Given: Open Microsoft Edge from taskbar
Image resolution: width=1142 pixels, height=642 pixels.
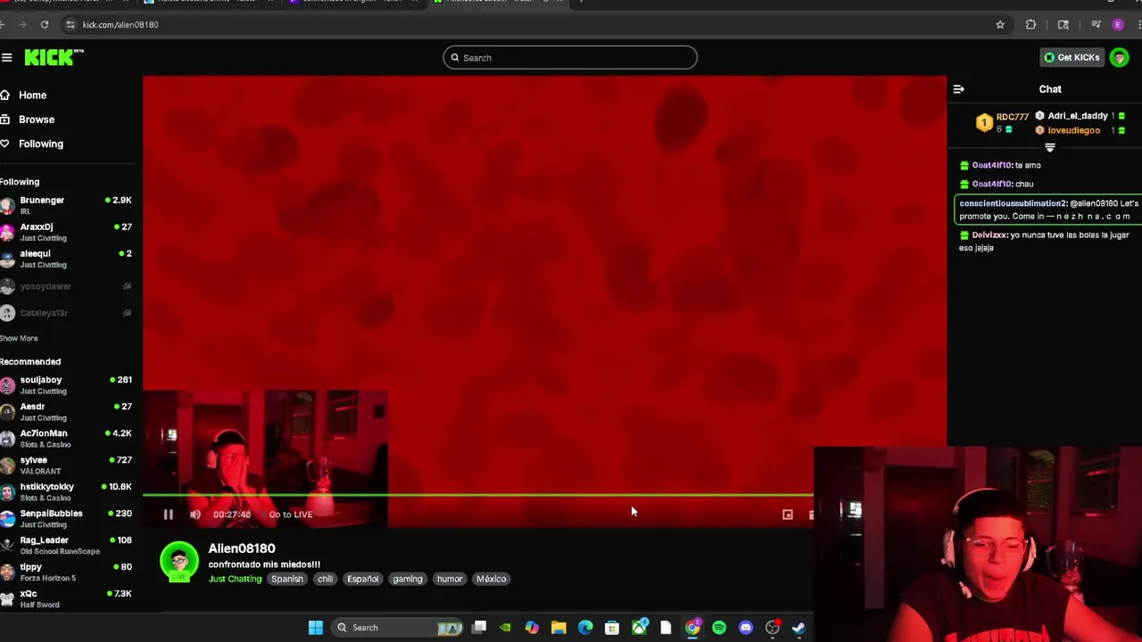Looking at the screenshot, I should coord(585,628).
